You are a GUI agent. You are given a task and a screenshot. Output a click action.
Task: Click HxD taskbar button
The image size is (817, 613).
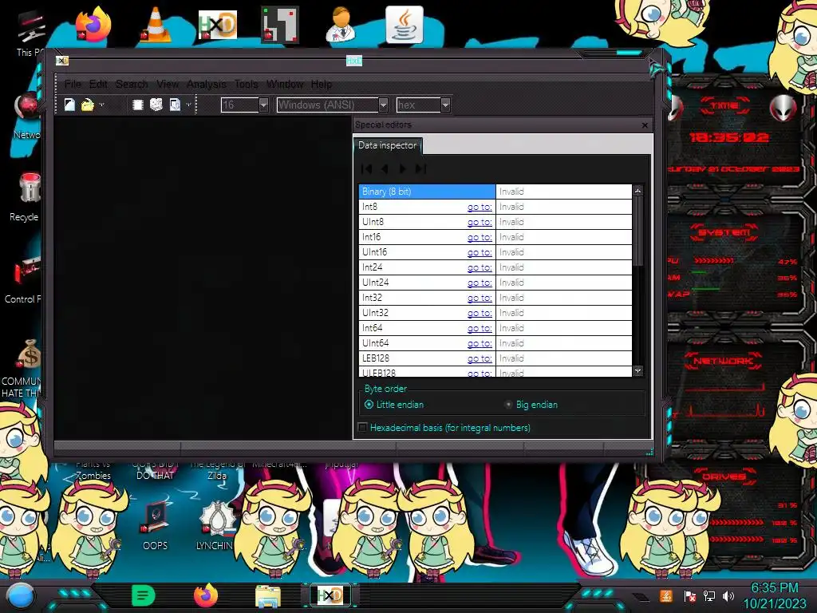[330, 595]
